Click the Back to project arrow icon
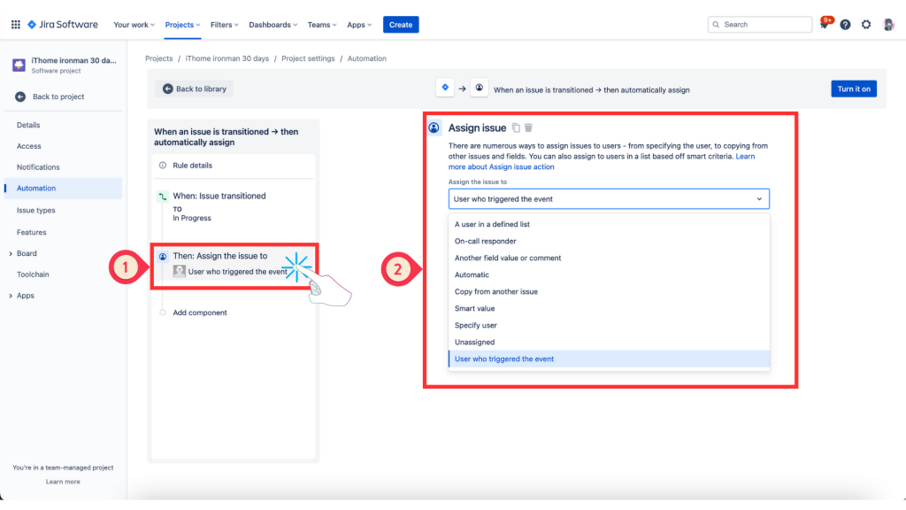Screen dimensions: 906x510 coord(20,97)
